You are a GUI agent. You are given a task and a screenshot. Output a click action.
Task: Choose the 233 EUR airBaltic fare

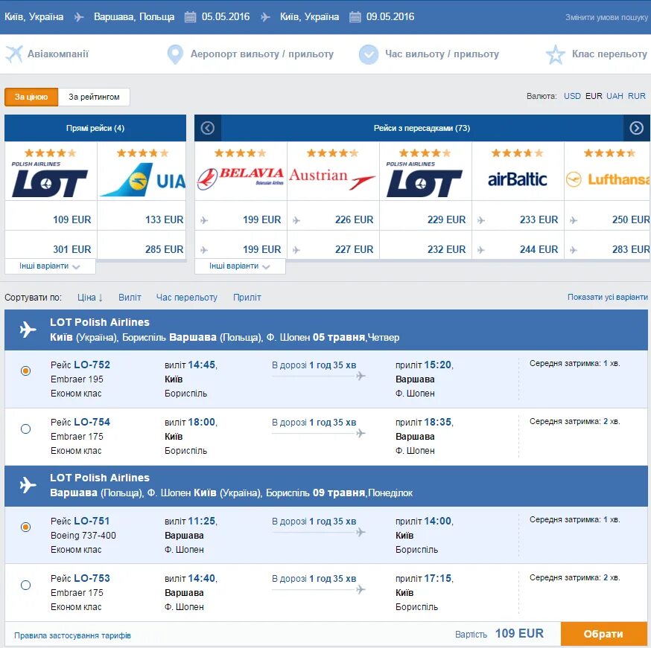pyautogui.click(x=539, y=219)
